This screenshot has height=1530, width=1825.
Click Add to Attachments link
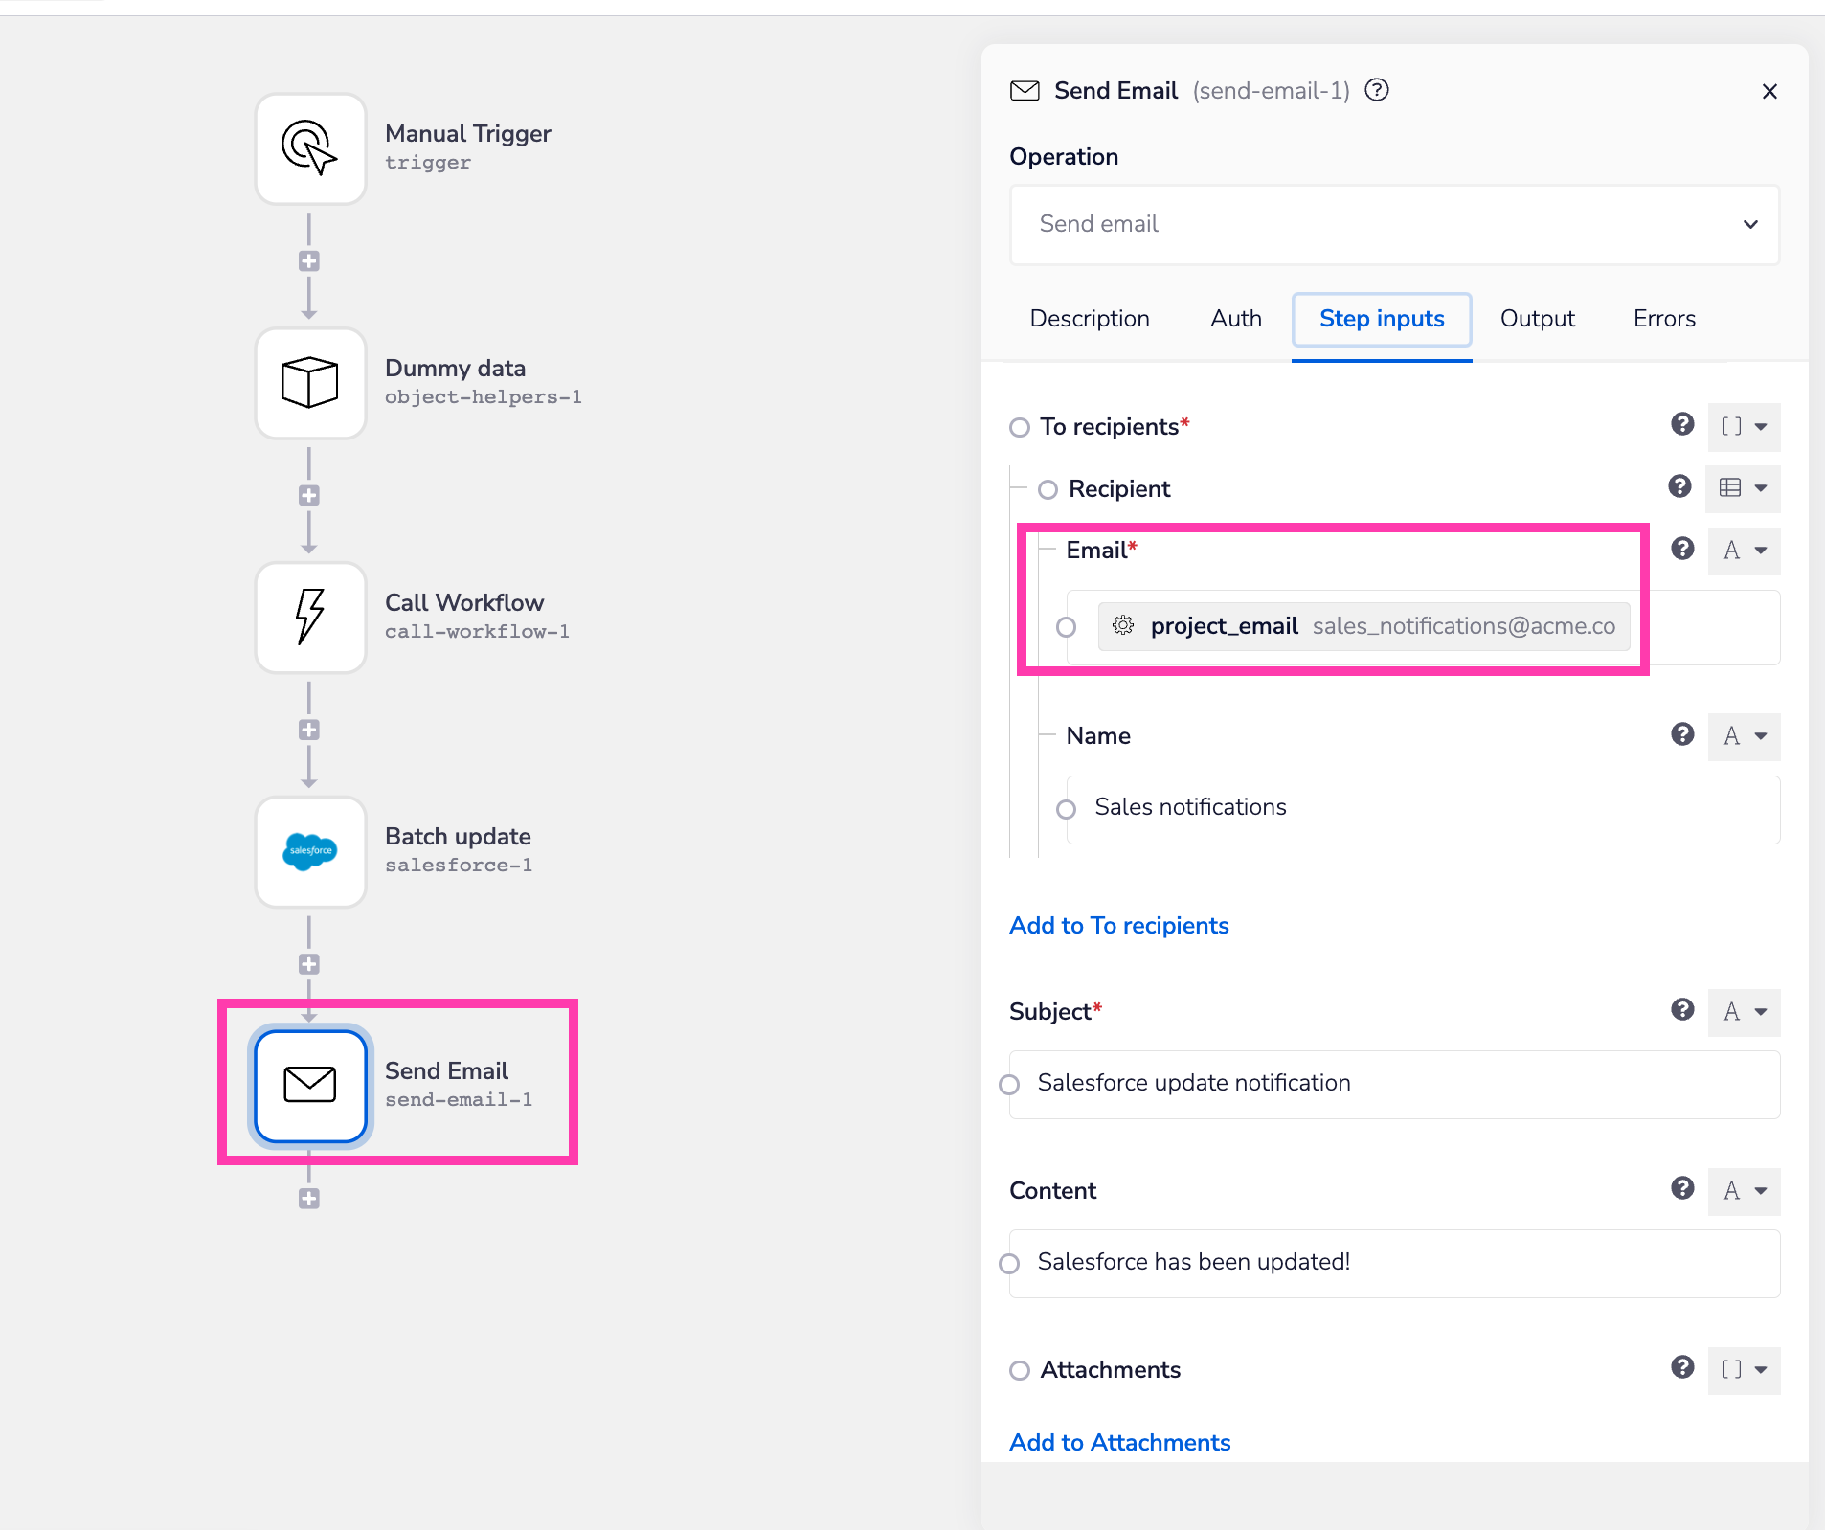coord(1119,1443)
